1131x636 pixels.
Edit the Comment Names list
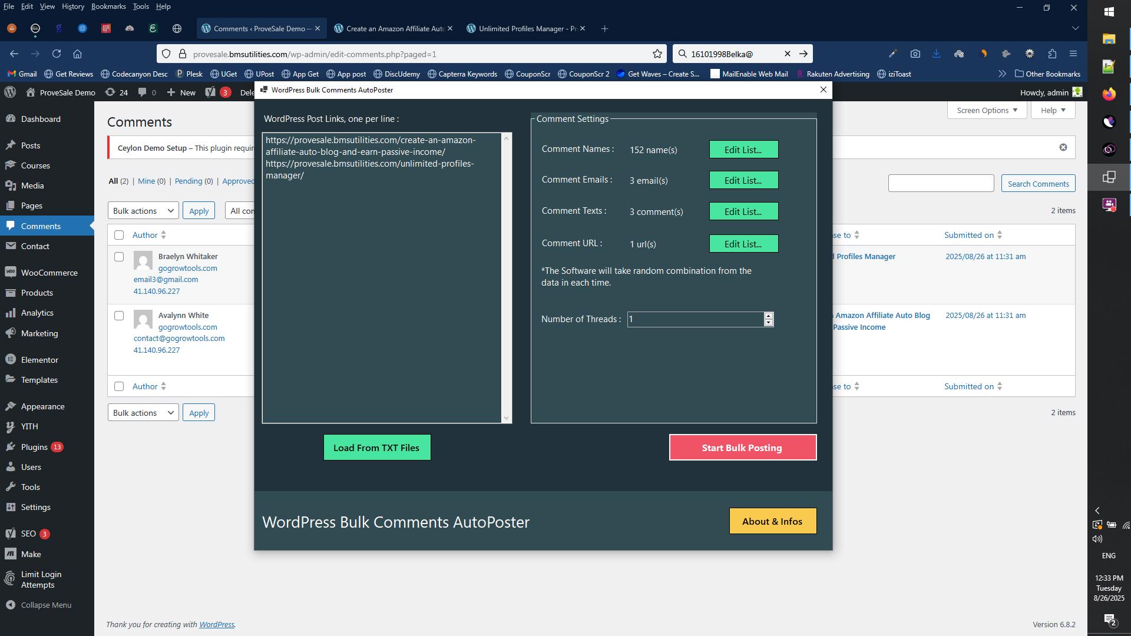(743, 150)
